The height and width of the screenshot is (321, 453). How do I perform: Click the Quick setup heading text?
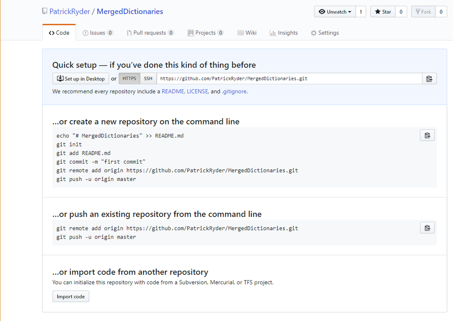pyautogui.click(x=154, y=65)
